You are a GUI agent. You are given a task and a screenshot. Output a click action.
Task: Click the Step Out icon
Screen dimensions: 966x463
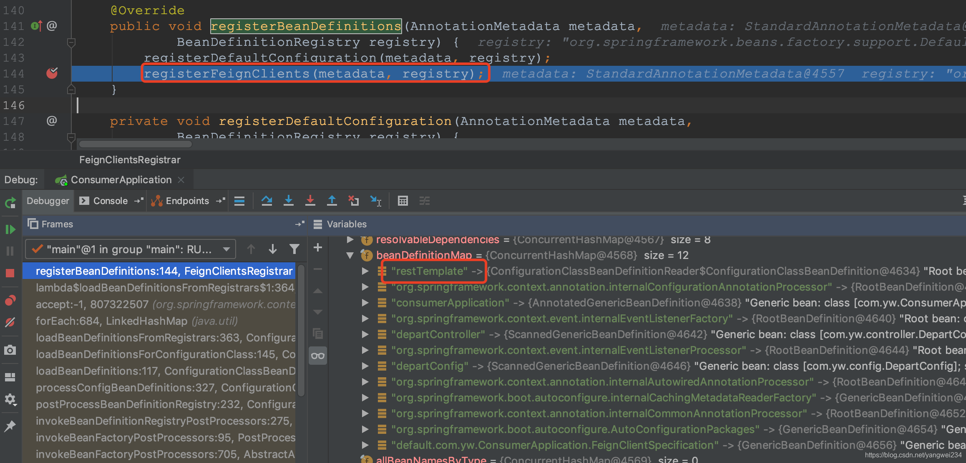332,201
